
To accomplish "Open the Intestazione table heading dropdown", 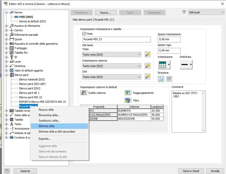I will point(164,65).
